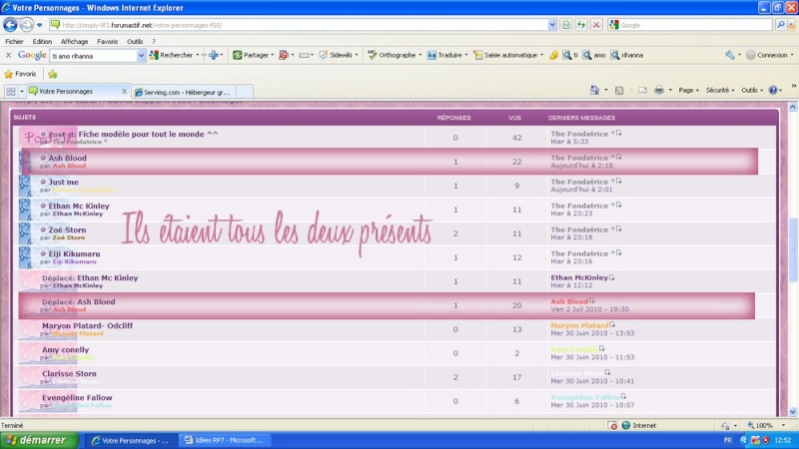Image resolution: width=799 pixels, height=449 pixels.
Task: Click the Traduire toolbar button
Action: click(x=444, y=55)
